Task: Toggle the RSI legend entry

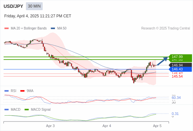Action: [x=10, y=91]
